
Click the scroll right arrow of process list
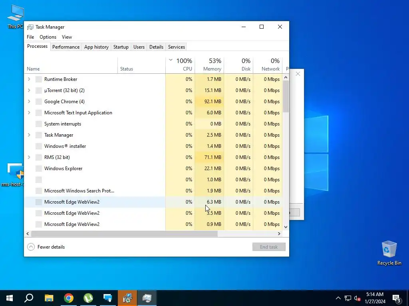pos(279,233)
